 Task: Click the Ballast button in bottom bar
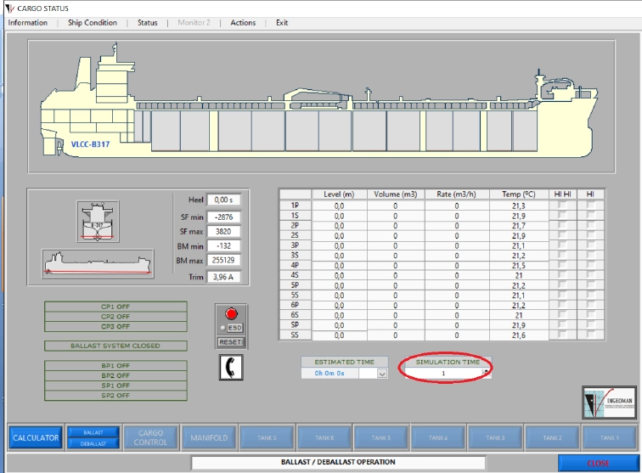tap(93, 432)
